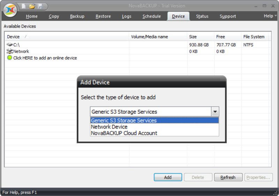Choose Network Device from the list
Screen dimensions: 279x196
(x=154, y=127)
